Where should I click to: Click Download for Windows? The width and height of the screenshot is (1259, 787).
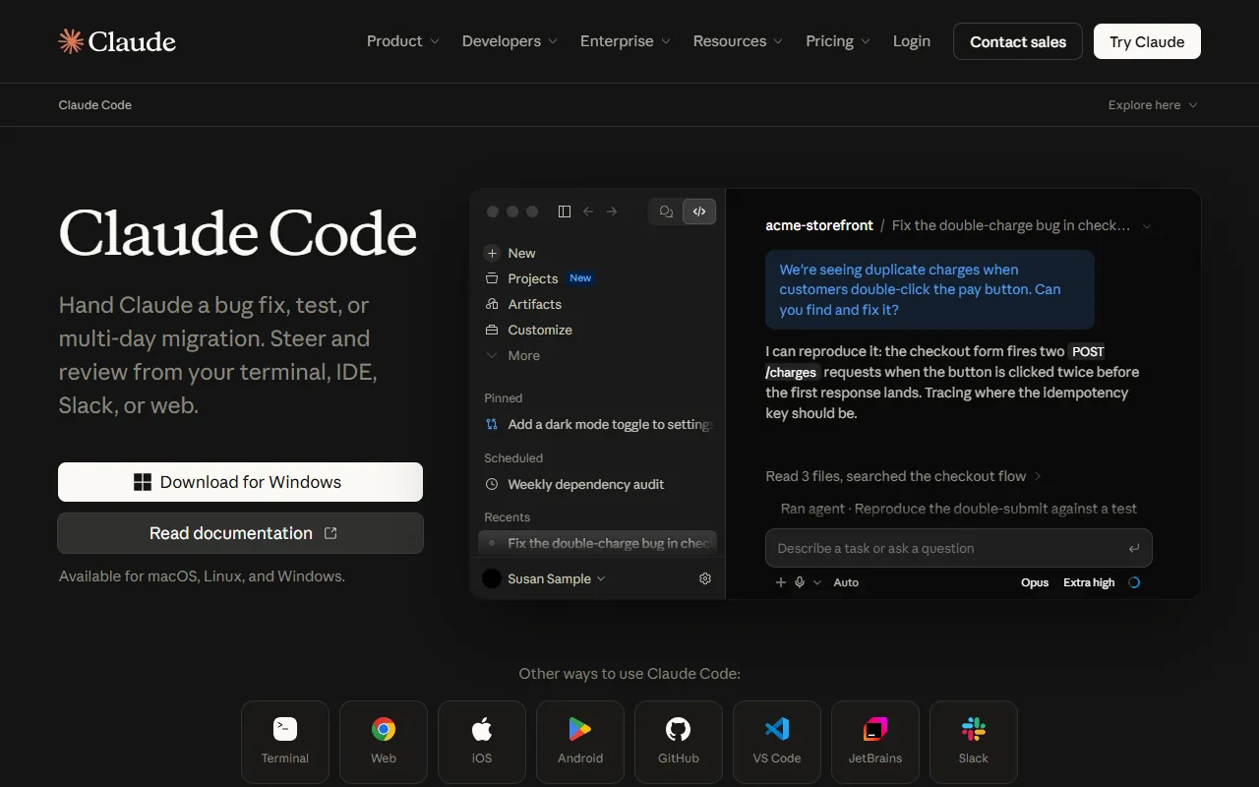[240, 482]
